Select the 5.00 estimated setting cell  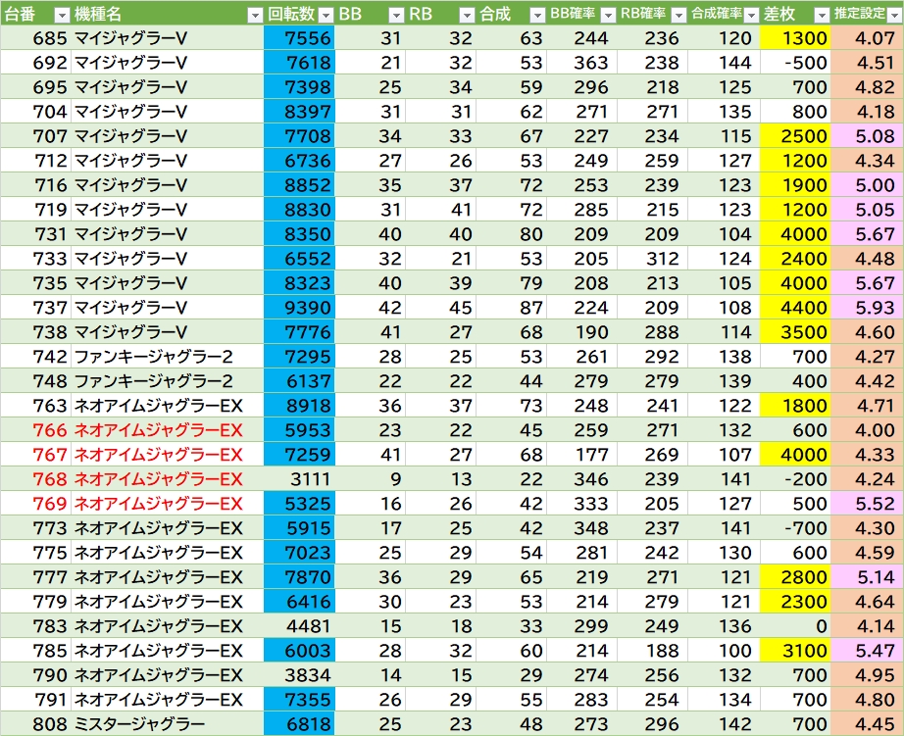point(867,185)
